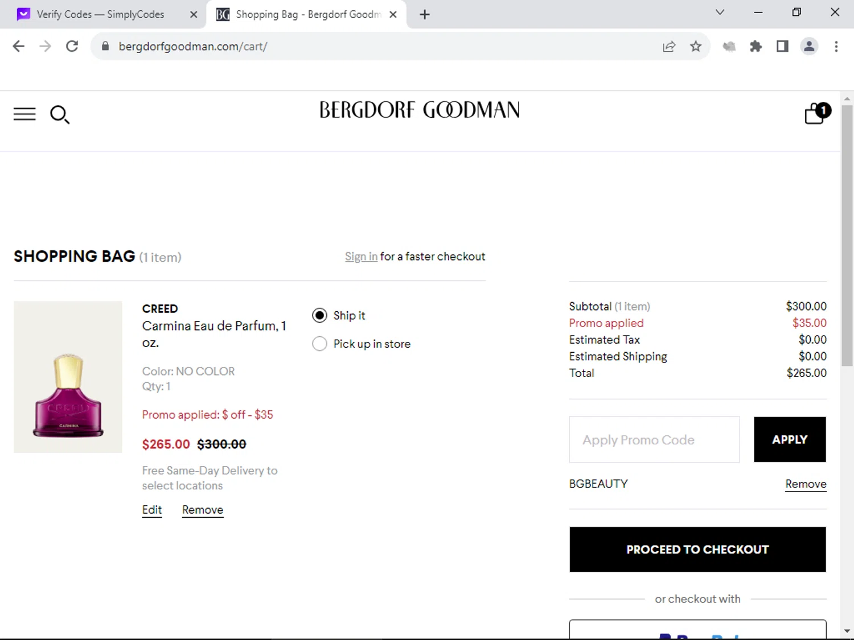Open a new browser tab
The width and height of the screenshot is (854, 640).
[x=425, y=15]
